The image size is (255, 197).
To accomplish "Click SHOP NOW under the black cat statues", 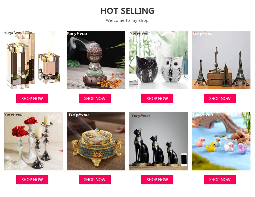I will tap(157, 179).
